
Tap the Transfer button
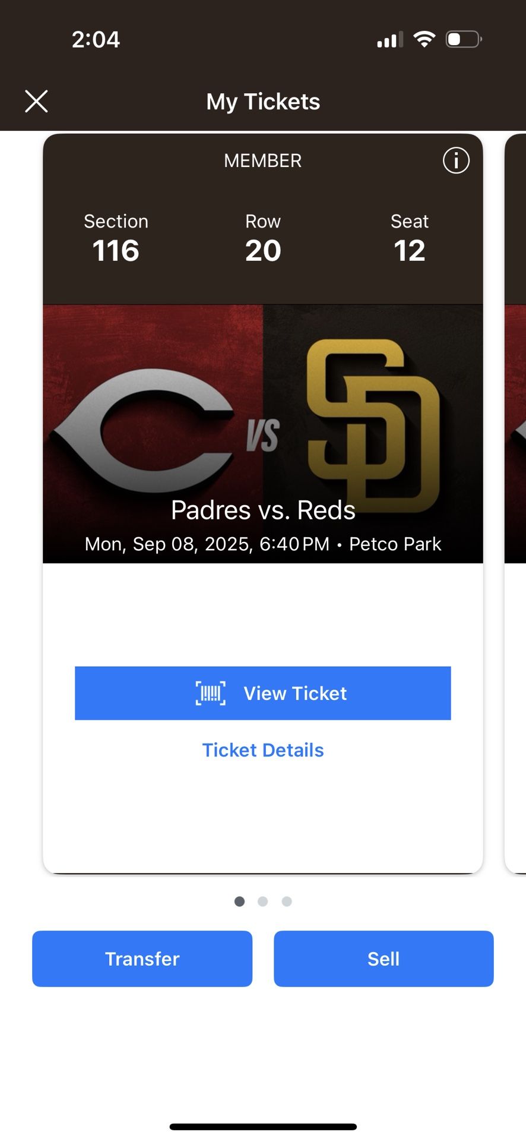pos(142,959)
